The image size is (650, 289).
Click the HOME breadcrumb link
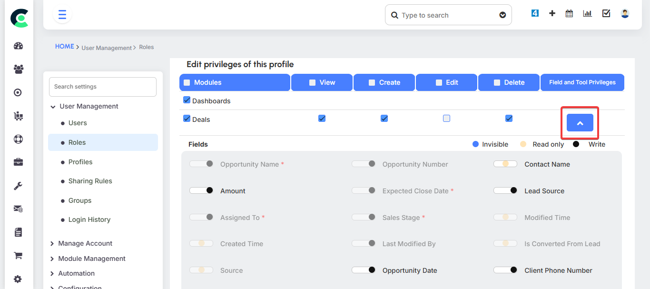64,47
